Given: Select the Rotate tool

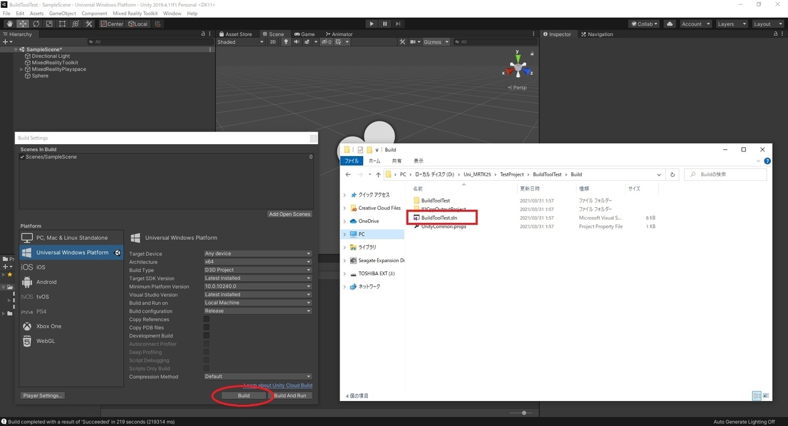Looking at the screenshot, I should tap(36, 24).
